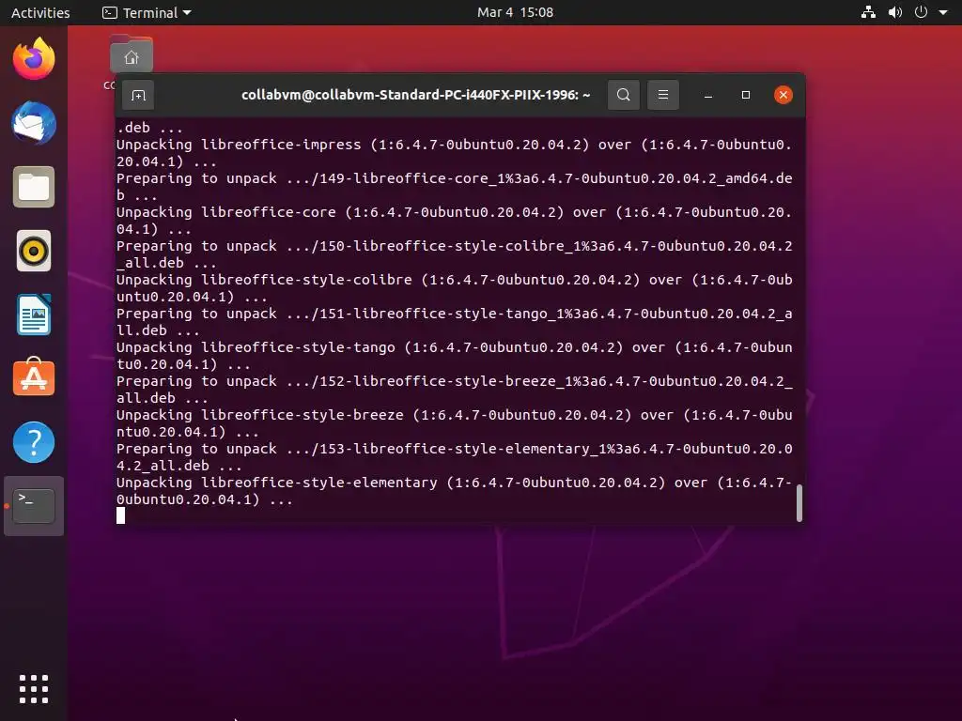Close the terminal window
This screenshot has width=962, height=721.
click(x=783, y=95)
